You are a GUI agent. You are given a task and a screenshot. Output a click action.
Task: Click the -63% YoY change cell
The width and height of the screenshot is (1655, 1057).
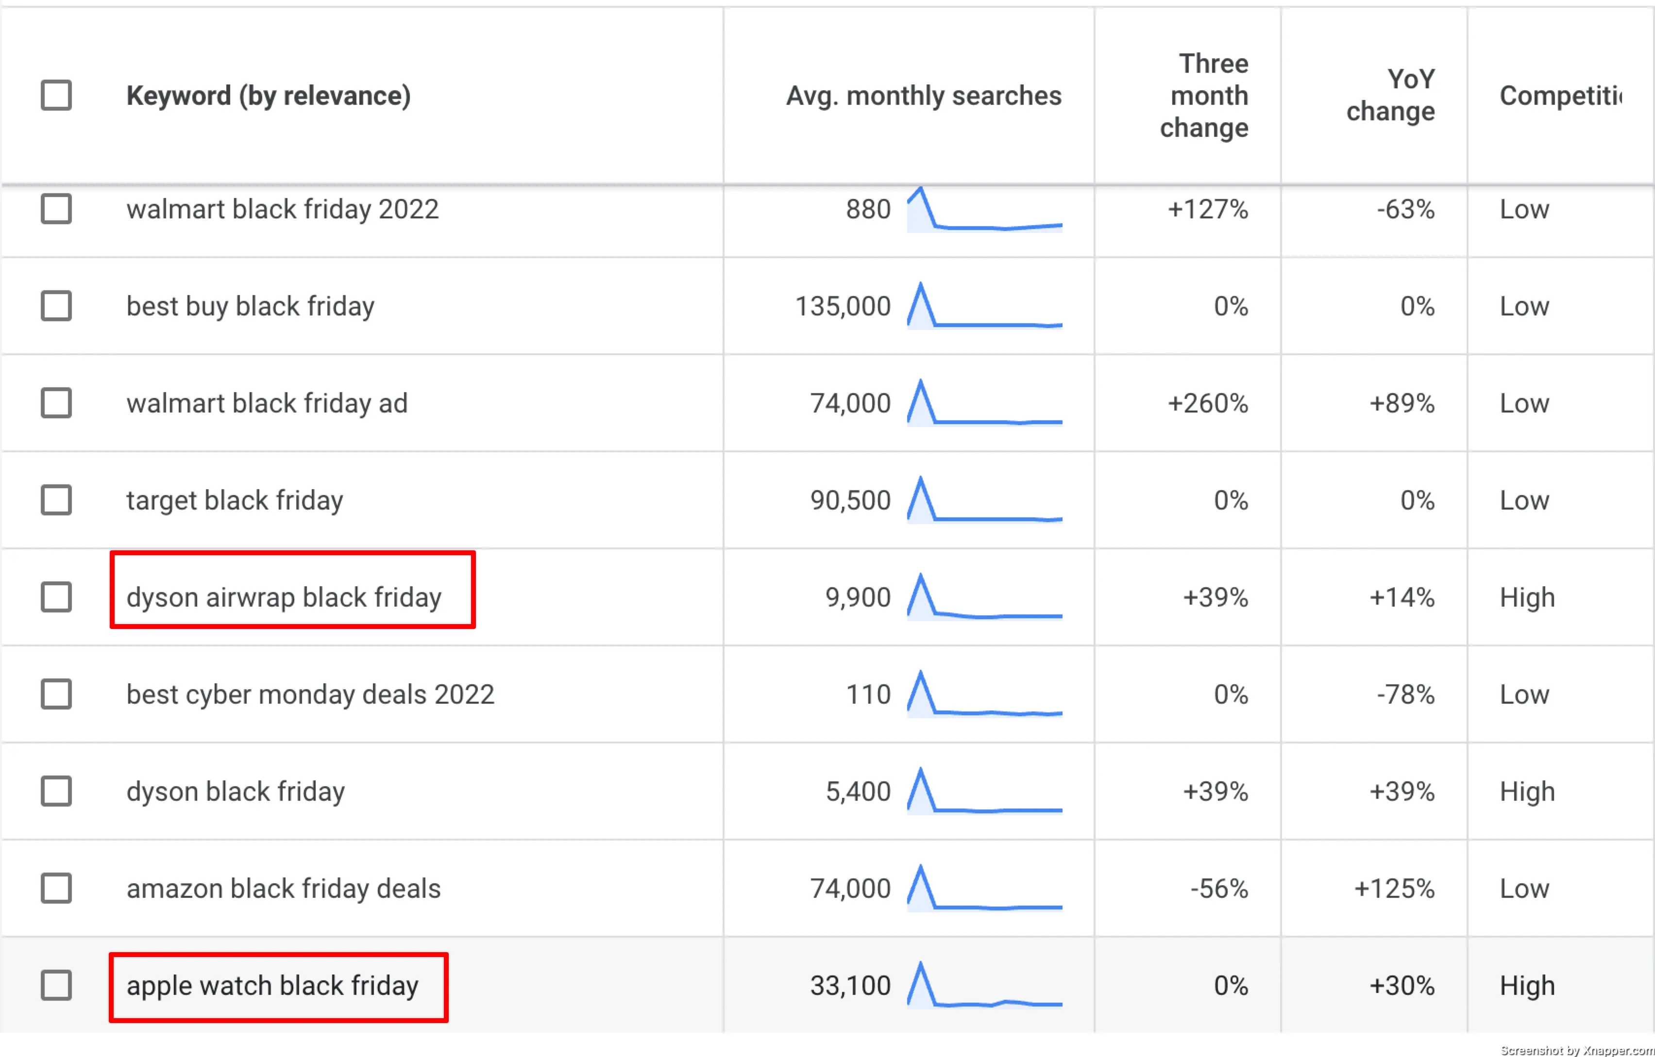tap(1405, 209)
